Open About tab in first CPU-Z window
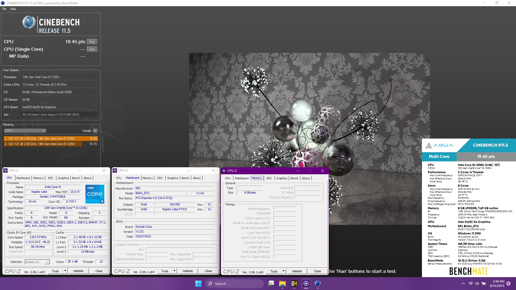The height and width of the screenshot is (290, 516). click(x=87, y=178)
